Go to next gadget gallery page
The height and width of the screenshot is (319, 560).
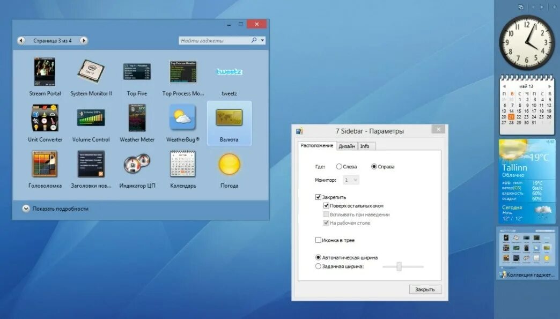84,41
